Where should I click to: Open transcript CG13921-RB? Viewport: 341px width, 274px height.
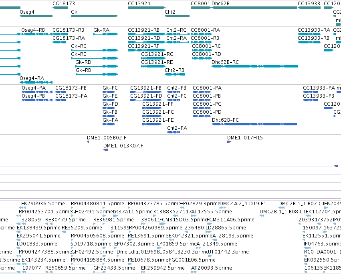pyautogui.click(x=143, y=30)
